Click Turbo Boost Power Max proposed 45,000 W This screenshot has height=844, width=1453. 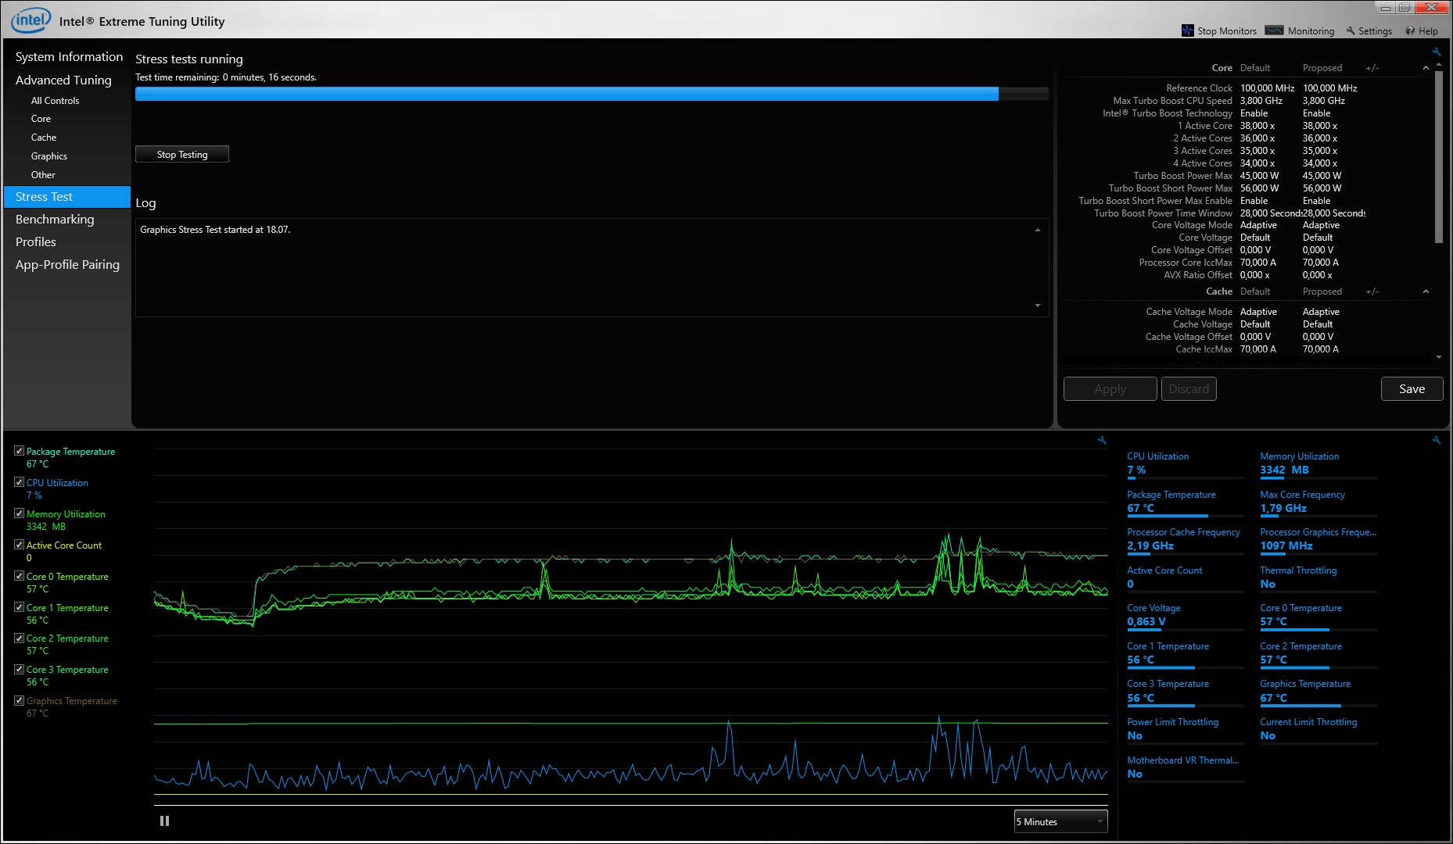[x=1322, y=176]
